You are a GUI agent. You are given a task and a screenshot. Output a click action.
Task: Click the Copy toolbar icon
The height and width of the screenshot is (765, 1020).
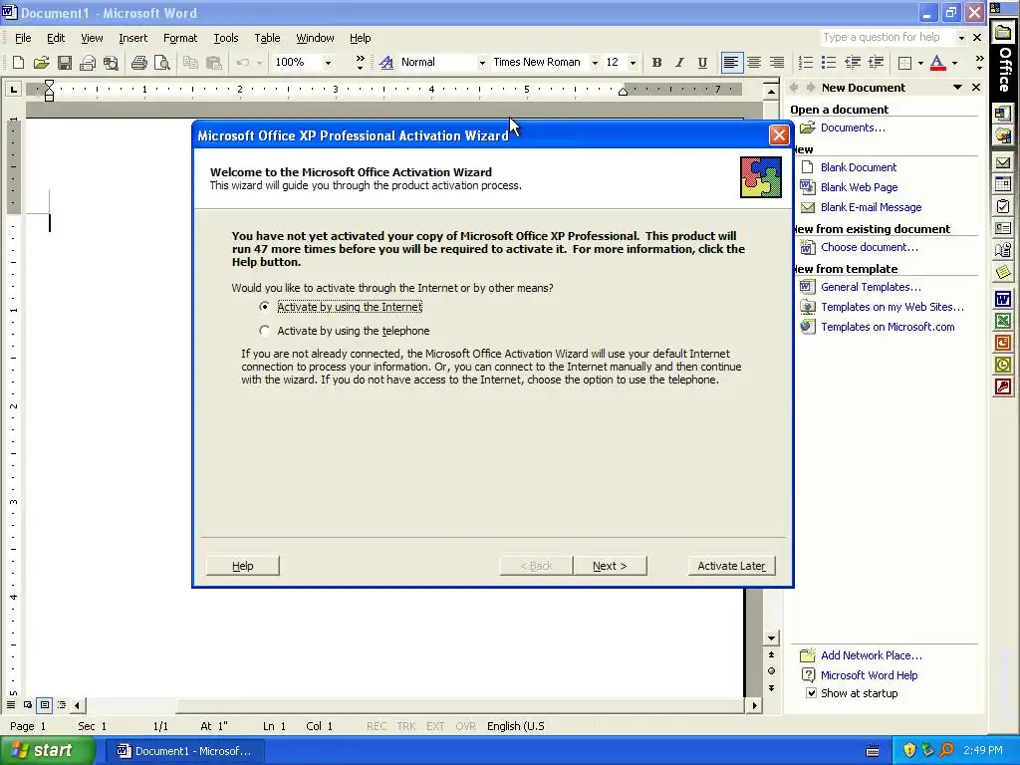190,63
